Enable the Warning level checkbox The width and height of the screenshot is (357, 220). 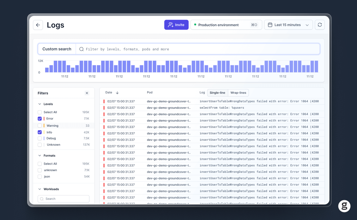39,125
